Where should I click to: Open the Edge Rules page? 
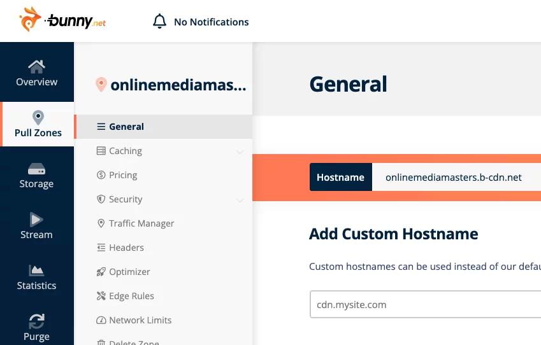pos(131,296)
